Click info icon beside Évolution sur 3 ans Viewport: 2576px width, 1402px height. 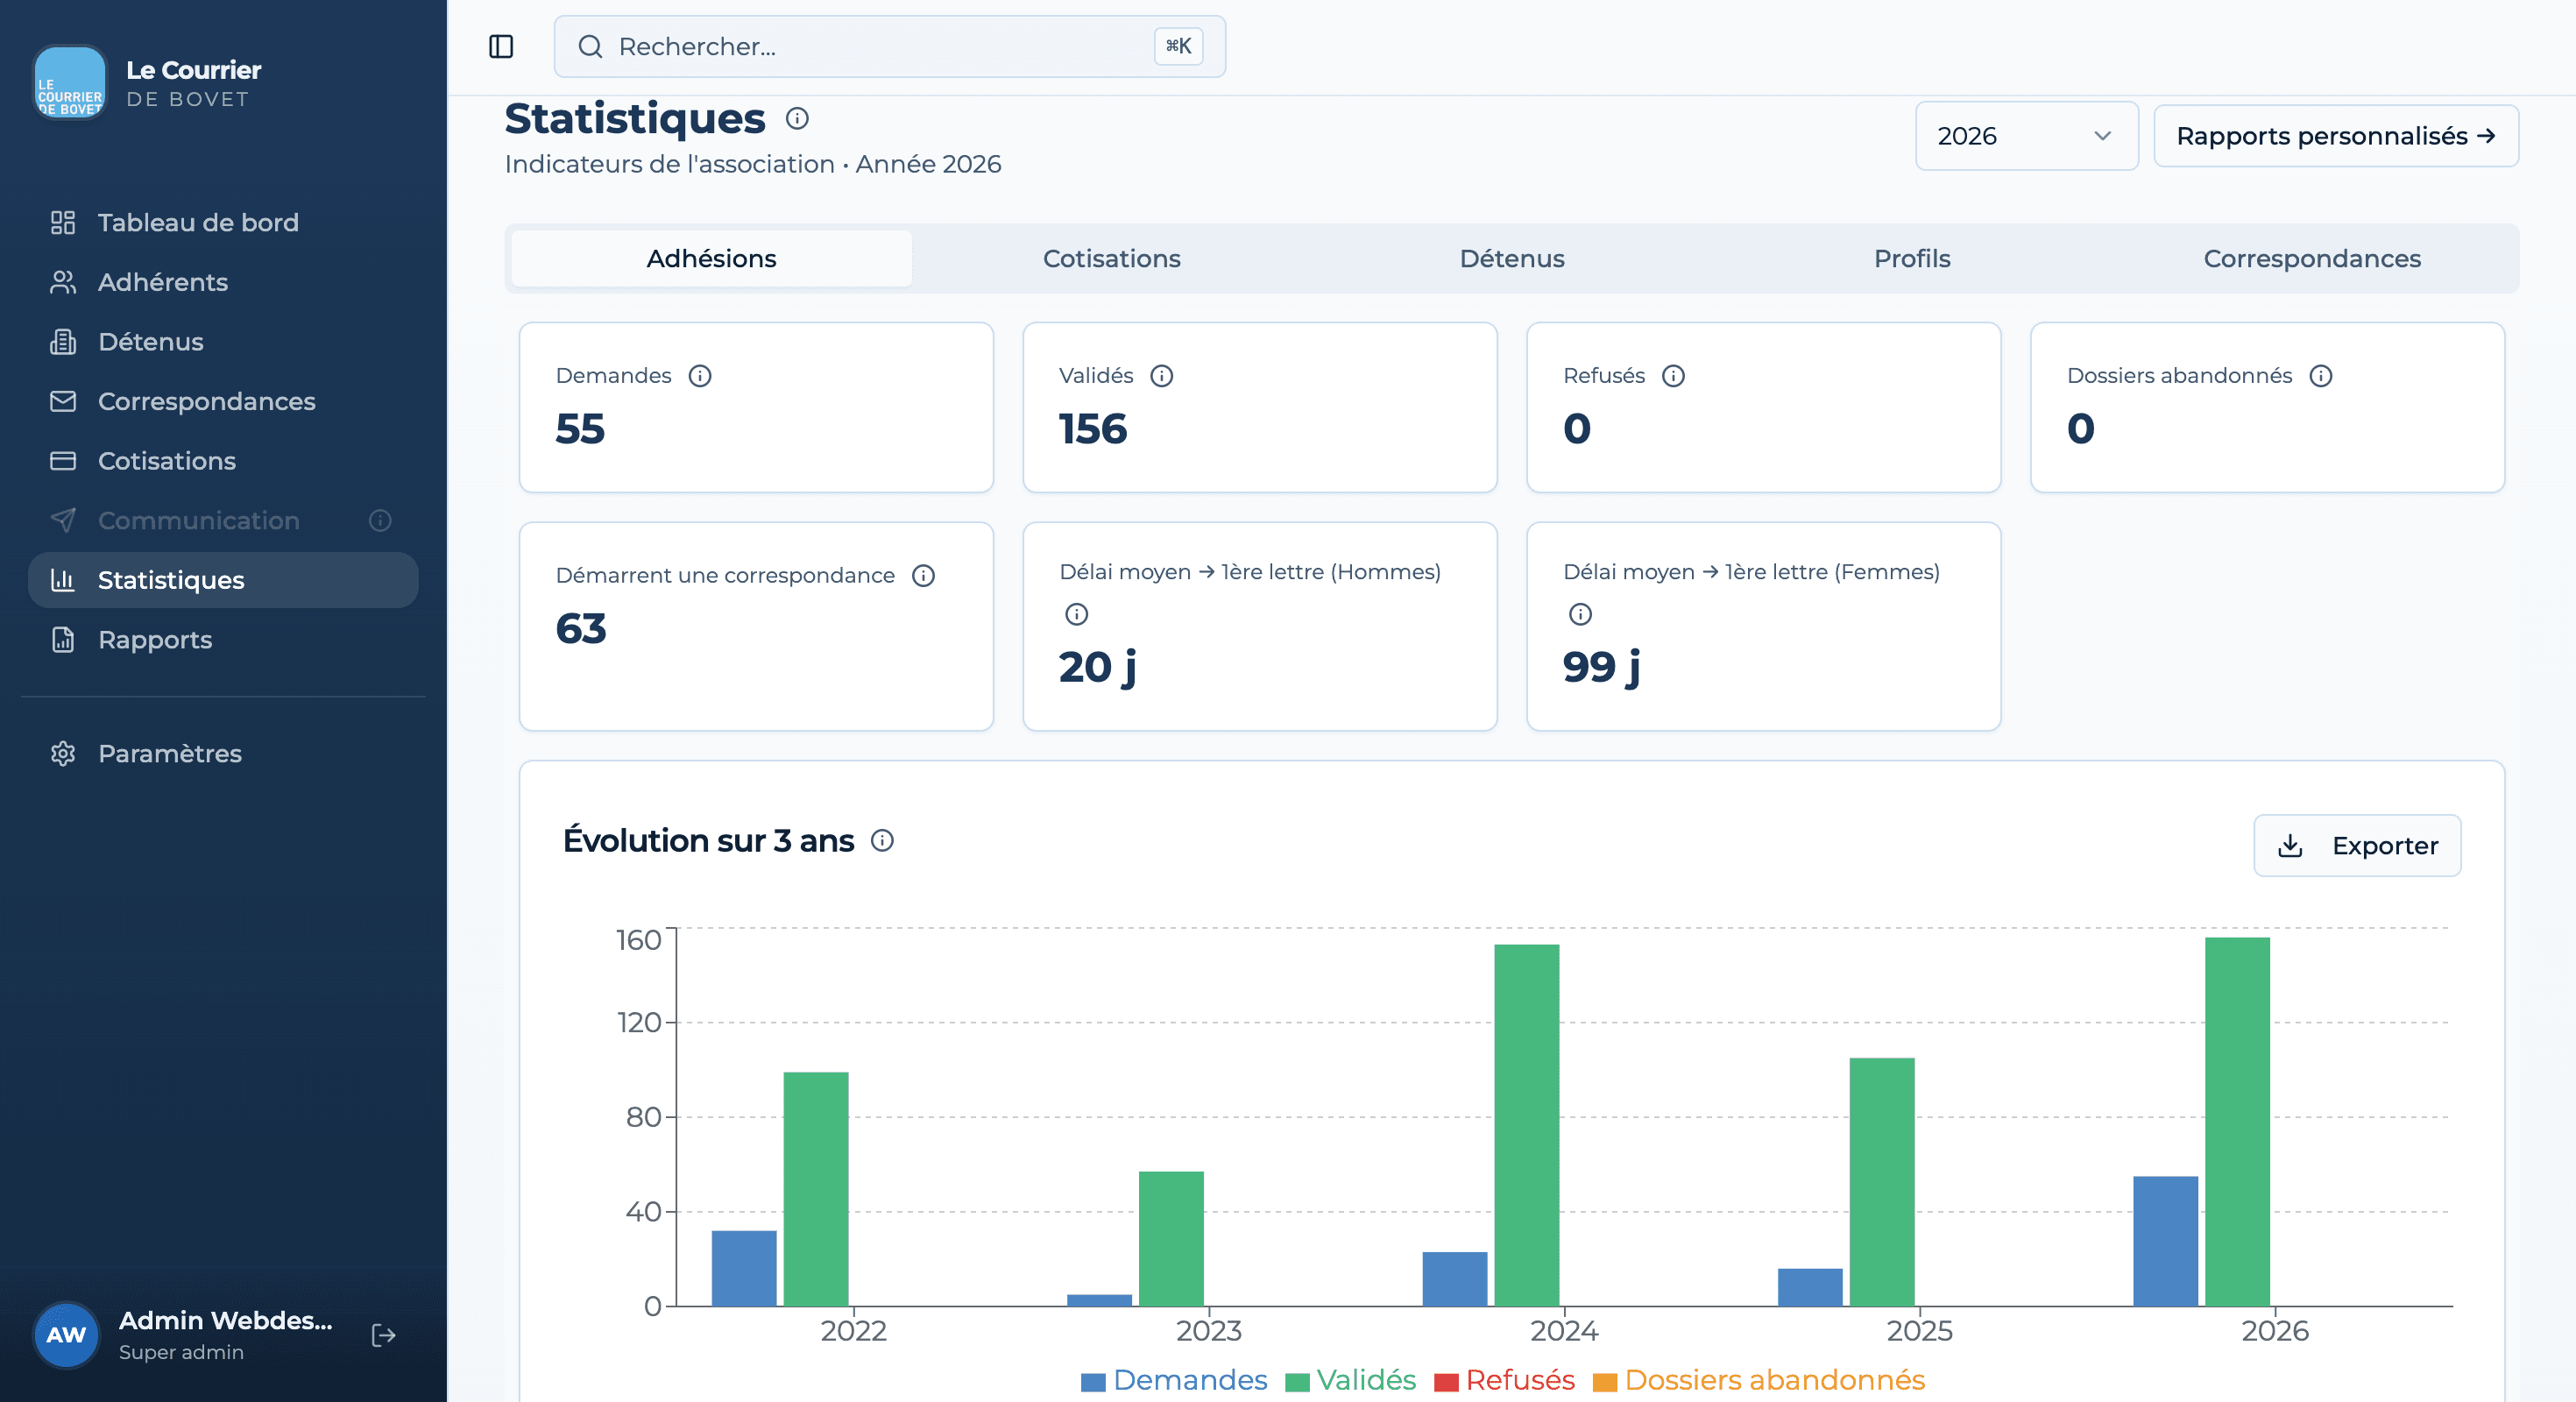[882, 841]
